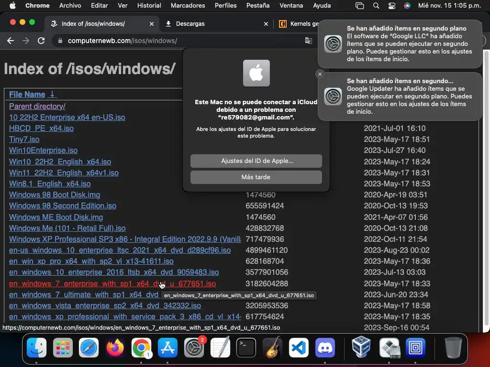The image size is (490, 367).
Task: Sort by File Name column header
Action: coord(33,94)
